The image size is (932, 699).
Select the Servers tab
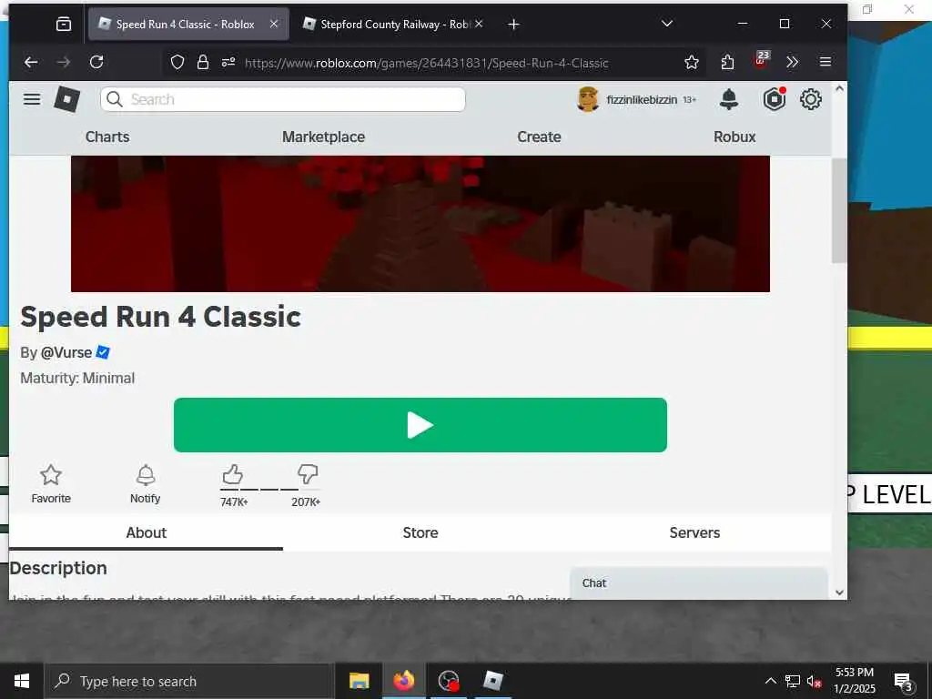click(x=694, y=532)
